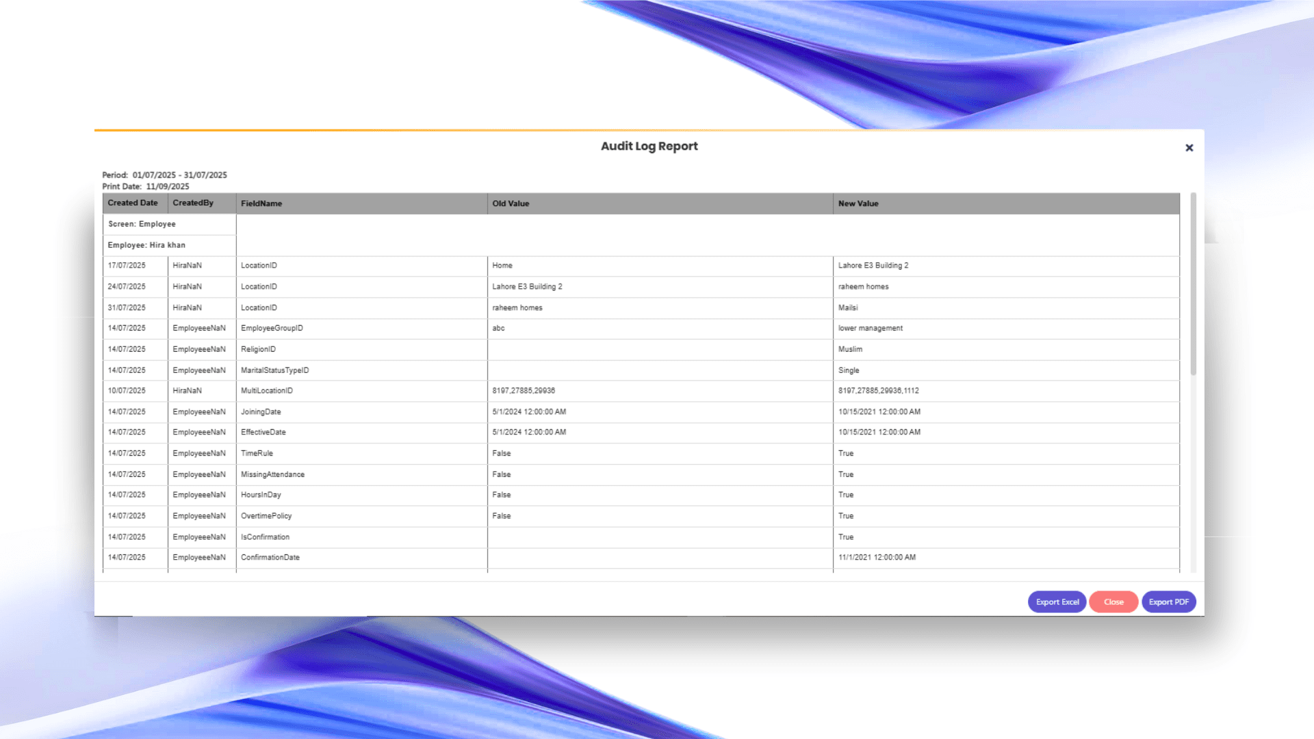
Task: Click the New Value column header
Action: tap(858, 204)
